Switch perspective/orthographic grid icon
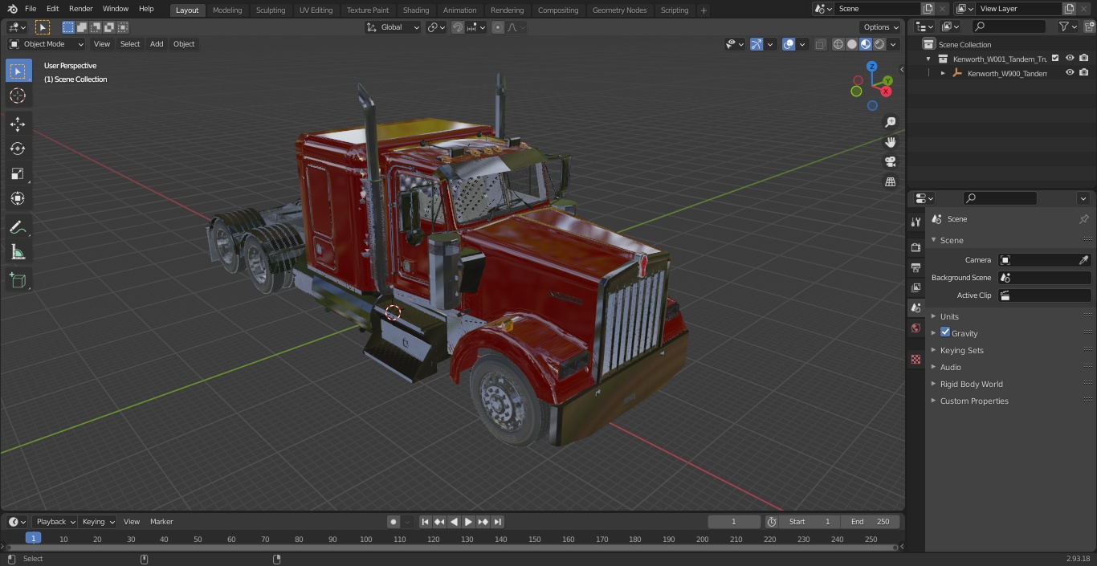1097x566 pixels. 890,181
